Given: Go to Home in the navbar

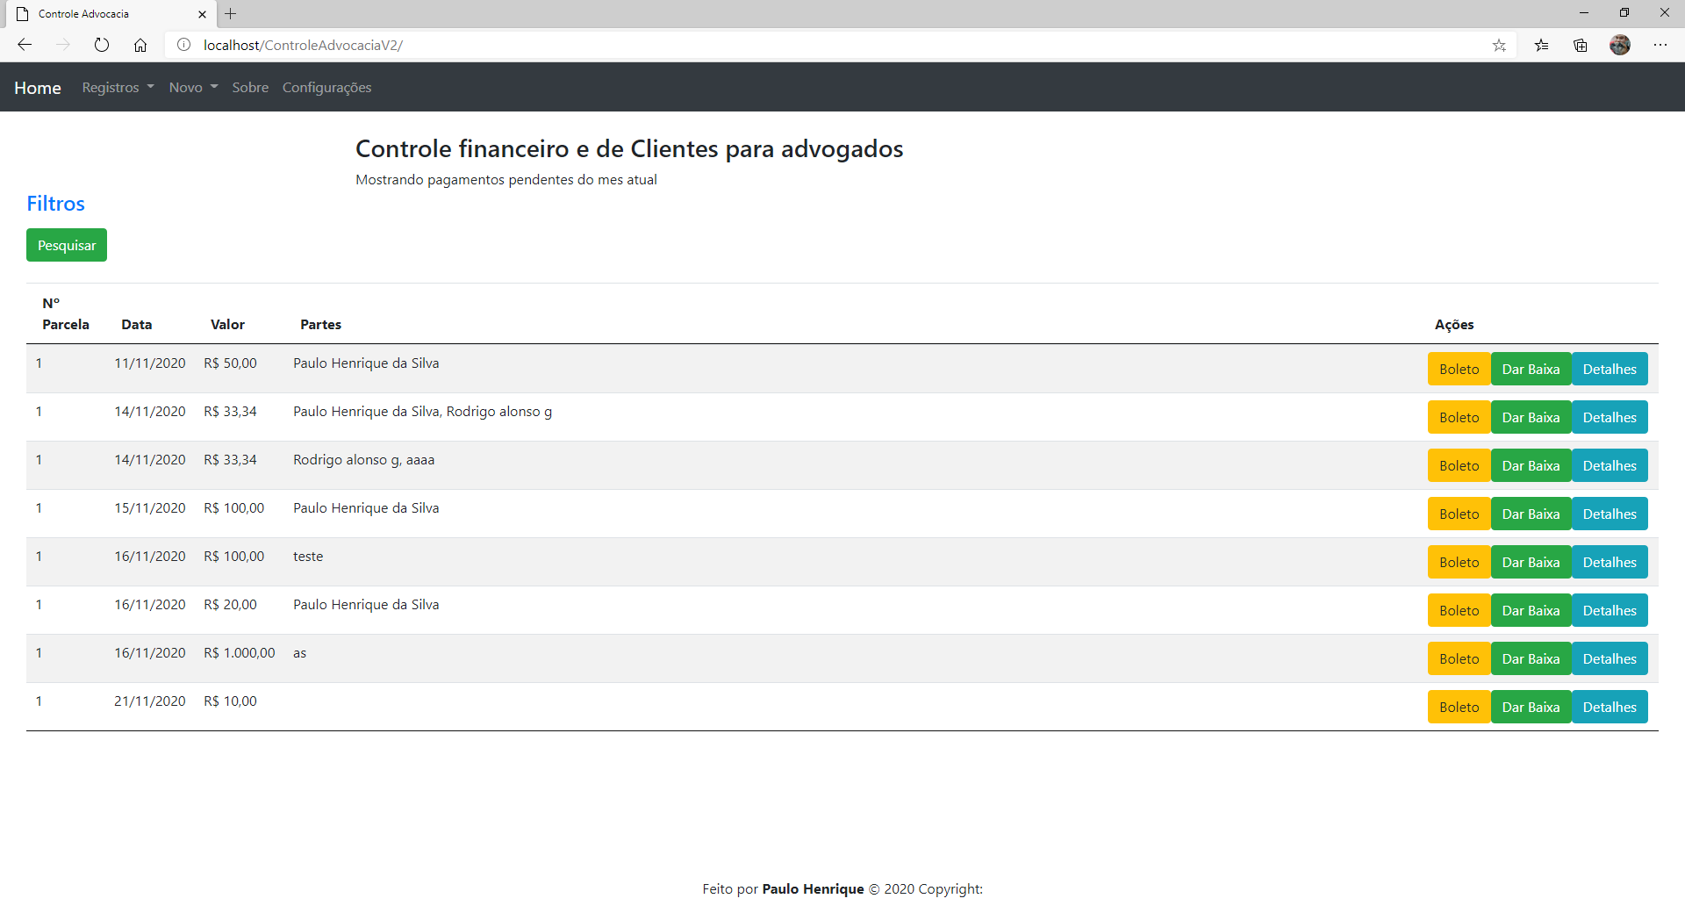Looking at the screenshot, I should [38, 88].
